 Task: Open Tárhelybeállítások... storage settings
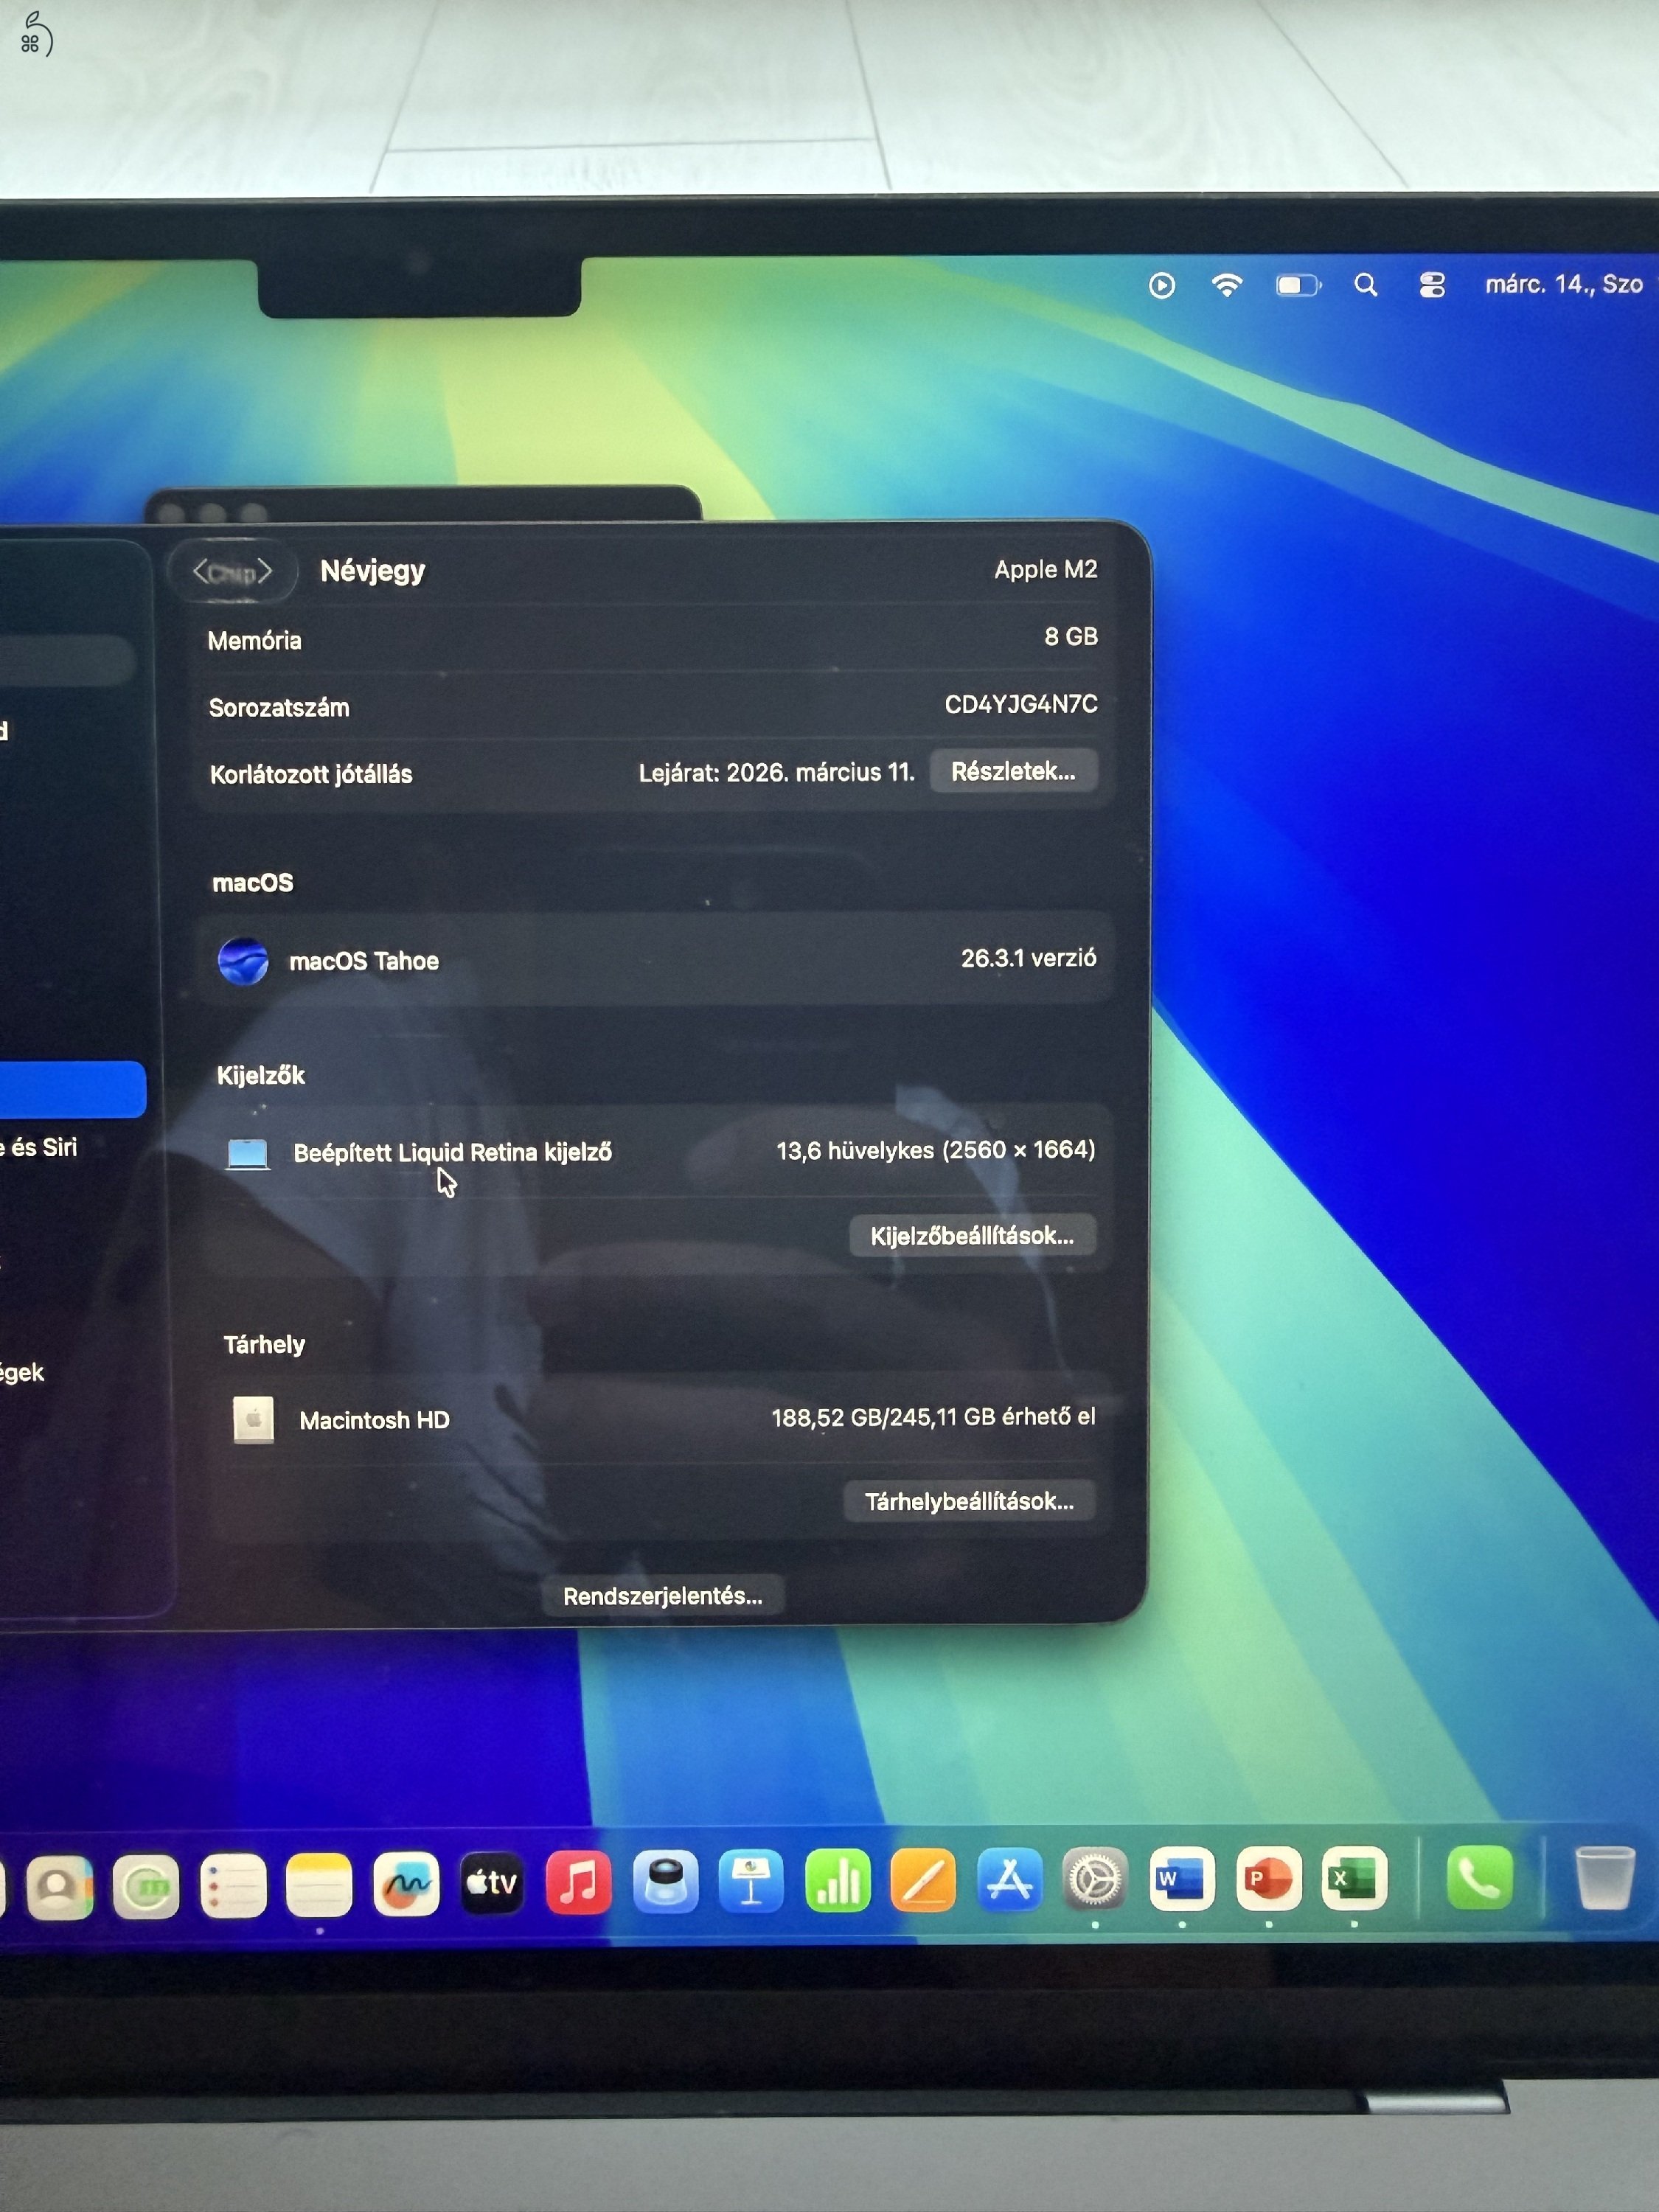coord(969,1501)
